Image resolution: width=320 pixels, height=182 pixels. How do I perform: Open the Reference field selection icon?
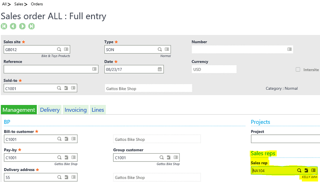[x=94, y=69]
